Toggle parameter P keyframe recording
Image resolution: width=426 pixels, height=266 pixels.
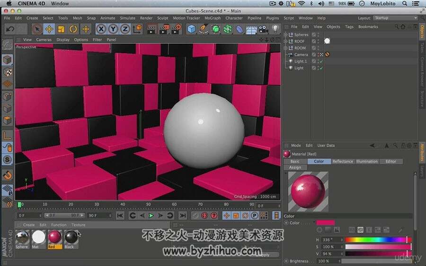pos(255,215)
